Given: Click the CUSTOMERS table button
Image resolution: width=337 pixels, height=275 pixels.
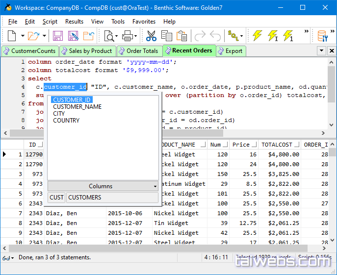Looking at the screenshot, I should click(112, 198).
